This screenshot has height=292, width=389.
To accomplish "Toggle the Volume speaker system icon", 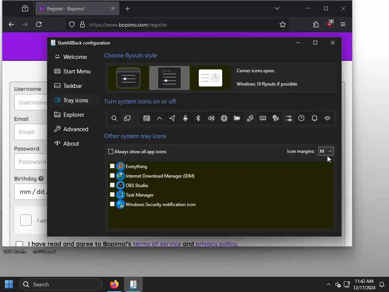I will click(x=211, y=119).
